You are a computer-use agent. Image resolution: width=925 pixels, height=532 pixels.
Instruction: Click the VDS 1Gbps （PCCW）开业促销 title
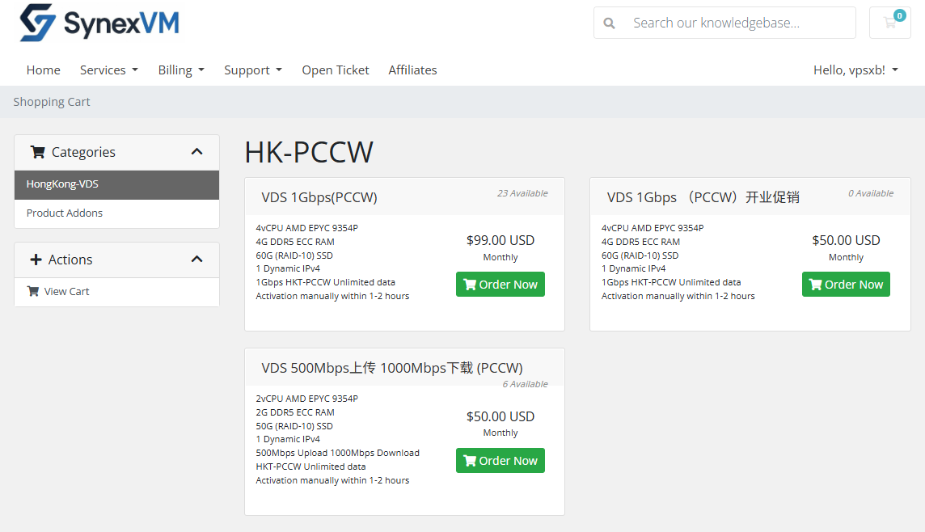click(703, 197)
